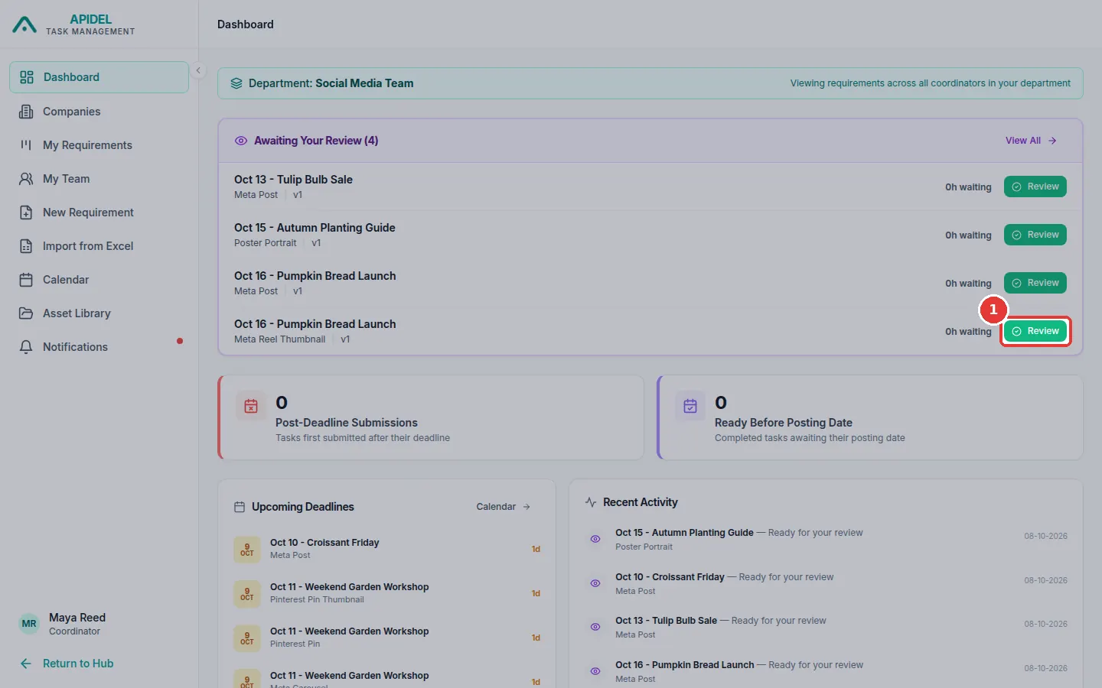Click the Upcoming Deadlines calendar icon
The width and height of the screenshot is (1102, 688).
coord(240,507)
